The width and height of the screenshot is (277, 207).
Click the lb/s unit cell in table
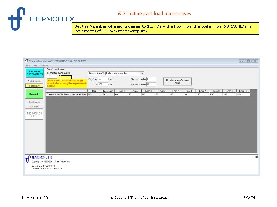tap(94, 94)
